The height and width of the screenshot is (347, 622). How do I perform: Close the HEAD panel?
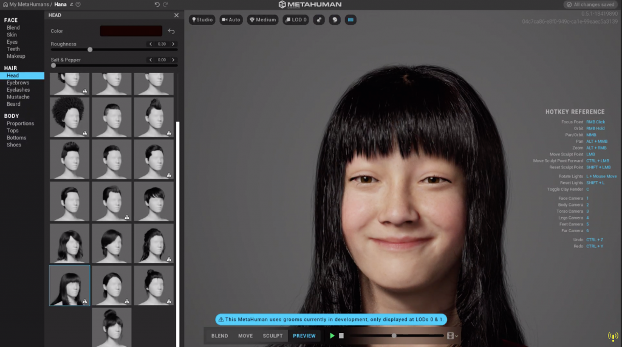(176, 15)
